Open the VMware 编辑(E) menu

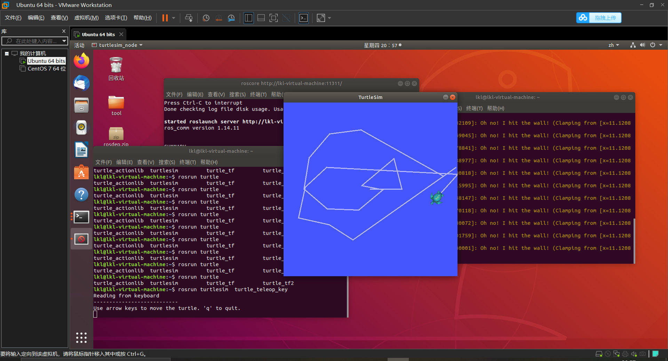click(36, 18)
